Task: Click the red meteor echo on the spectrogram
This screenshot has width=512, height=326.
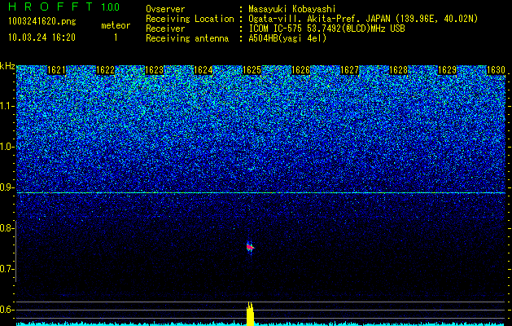Action: (x=250, y=247)
